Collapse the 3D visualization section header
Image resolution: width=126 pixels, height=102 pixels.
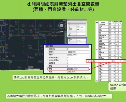click(x=77, y=36)
